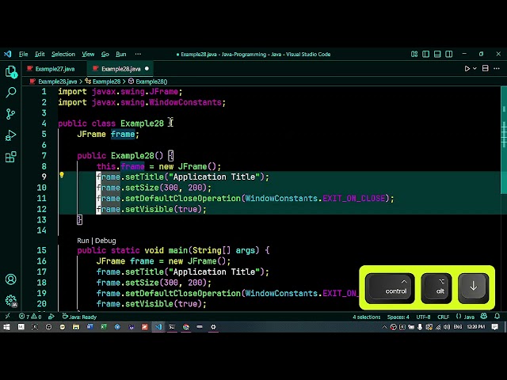The width and height of the screenshot is (507, 380).
Task: Open the Edit menu
Action: 40,54
